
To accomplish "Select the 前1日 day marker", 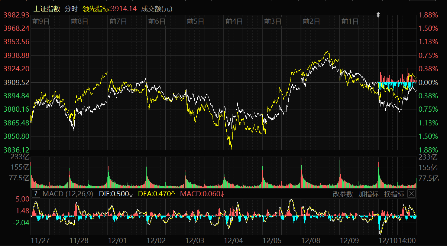I will point(350,22).
